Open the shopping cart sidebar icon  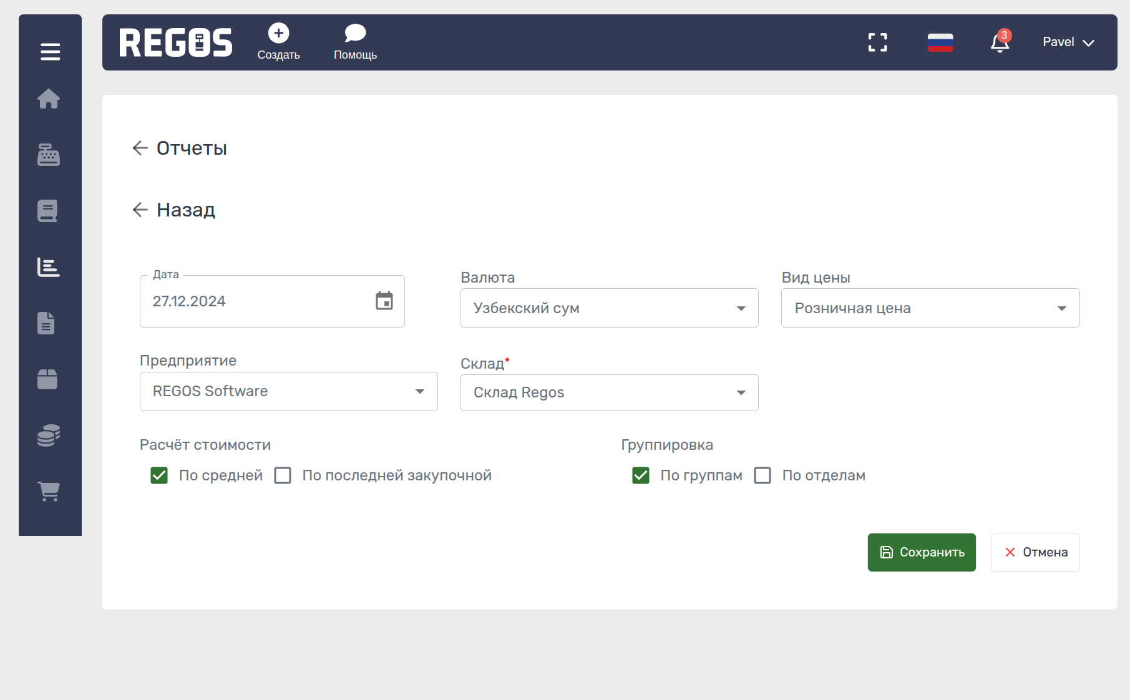49,491
